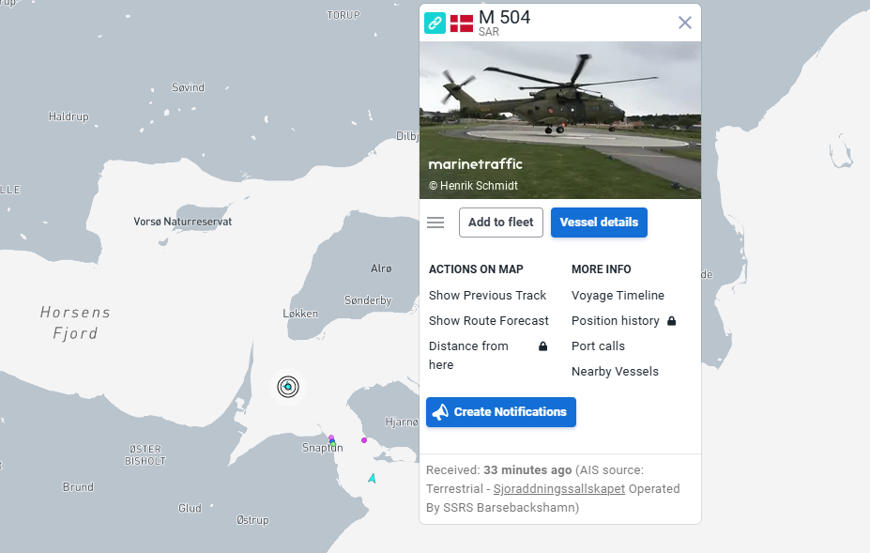Viewport: 870px width, 553px height.
Task: Open Vessel details
Action: pos(599,223)
